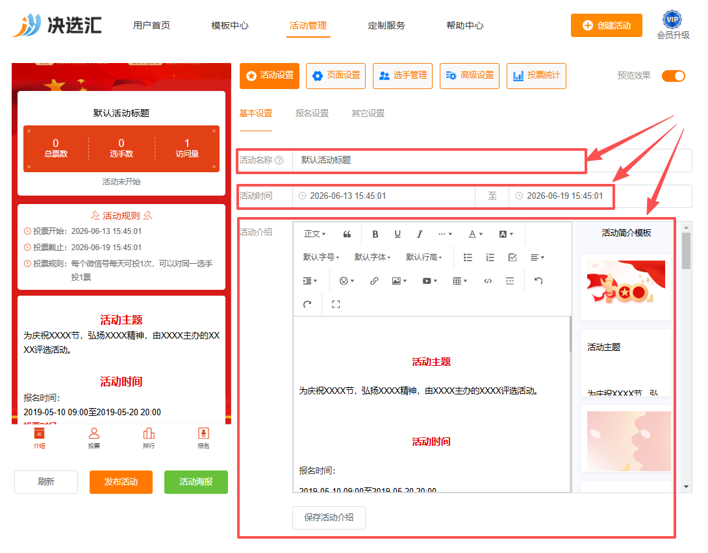Image resolution: width=708 pixels, height=553 pixels.
Task: Open the indent dropdown
Action: pyautogui.click(x=310, y=281)
